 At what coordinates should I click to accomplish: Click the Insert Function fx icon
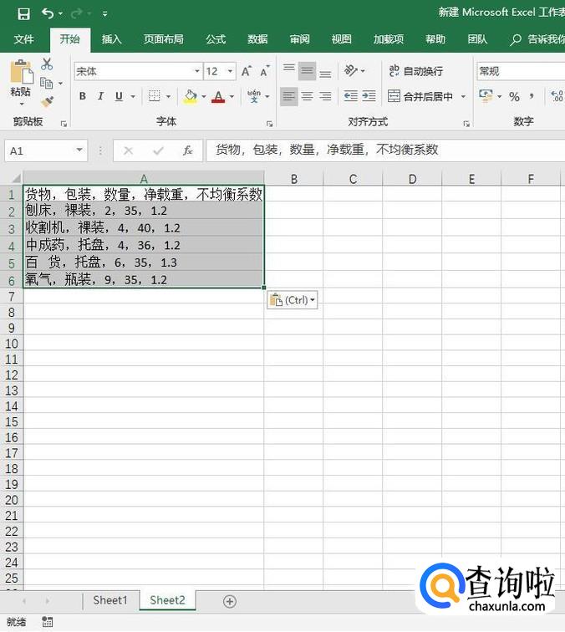pyautogui.click(x=188, y=150)
